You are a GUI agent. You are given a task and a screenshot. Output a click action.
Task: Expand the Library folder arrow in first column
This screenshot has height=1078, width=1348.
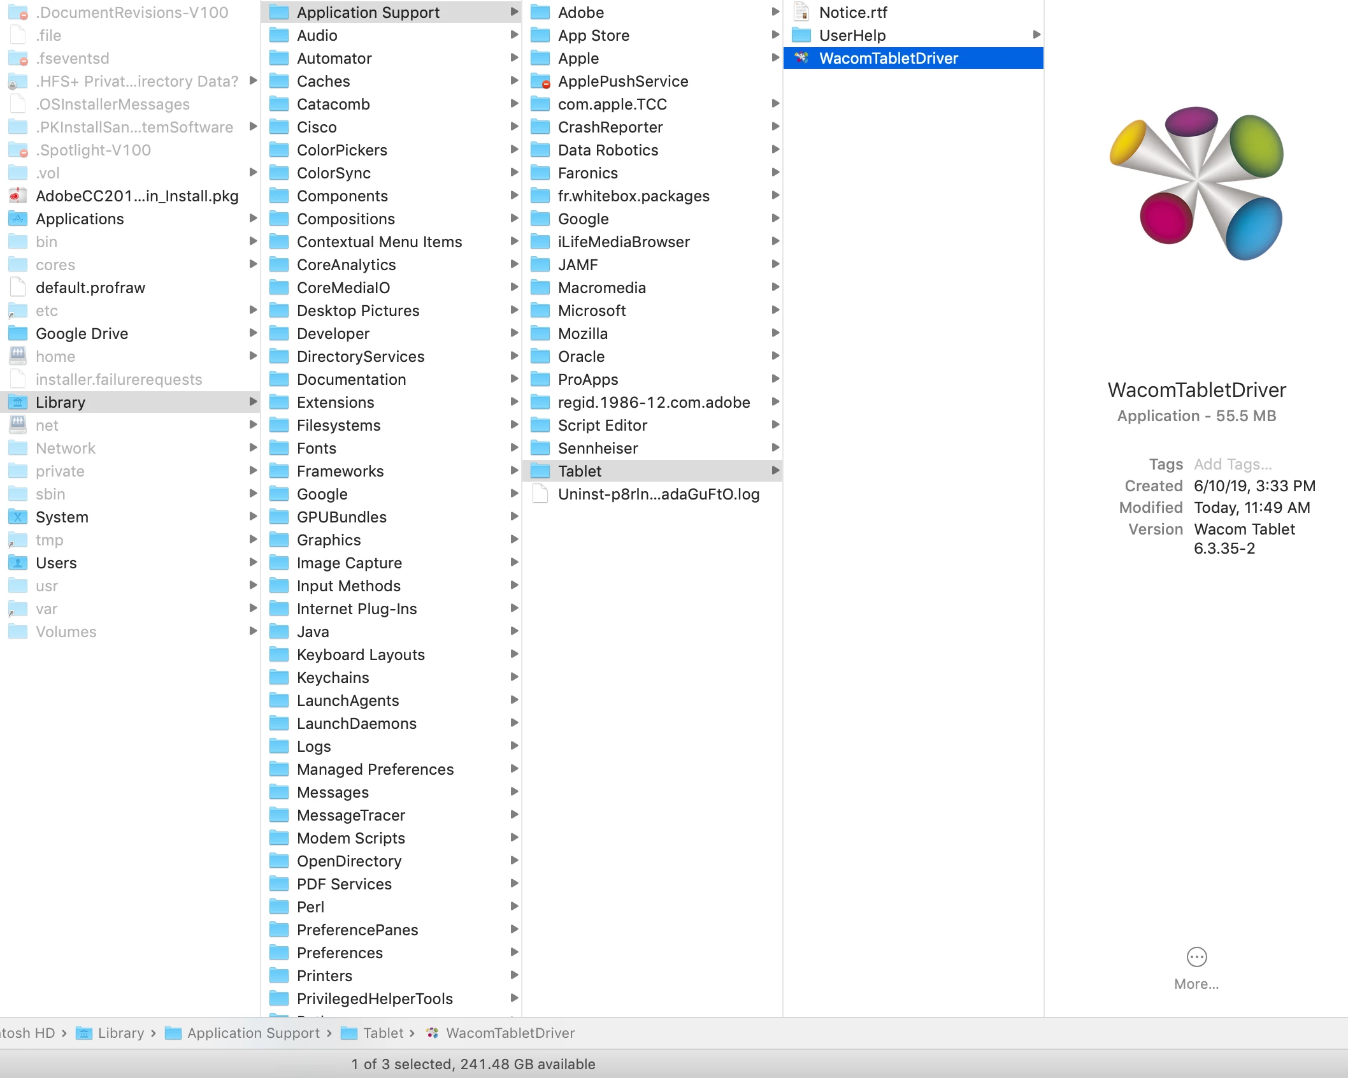253,401
